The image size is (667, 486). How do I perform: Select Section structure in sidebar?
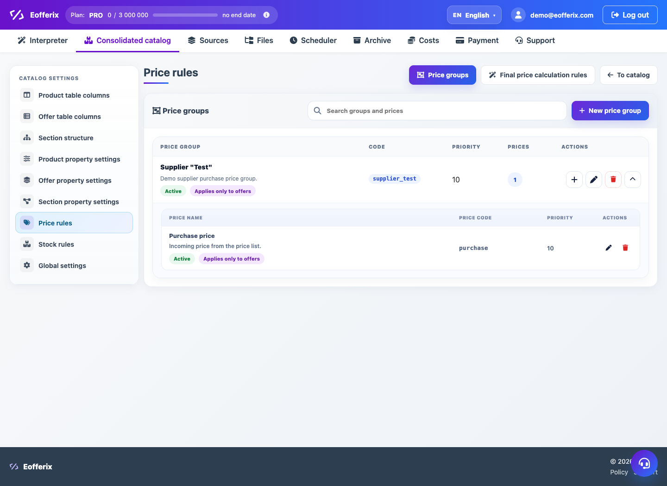point(74,137)
